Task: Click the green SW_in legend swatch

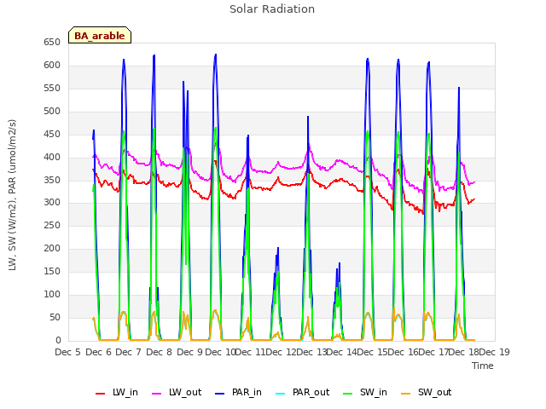Action: [347, 394]
